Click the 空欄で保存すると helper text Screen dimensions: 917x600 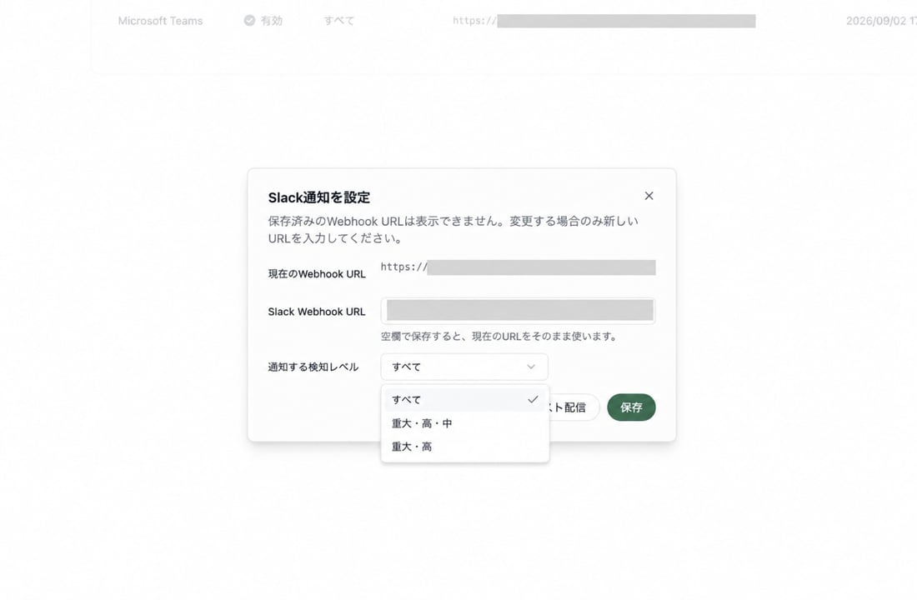(x=499, y=337)
